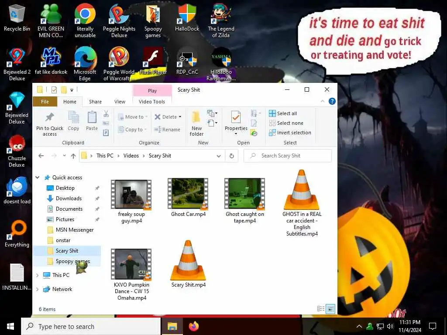Expand the Network tree node
The height and width of the screenshot is (335, 447).
38,289
